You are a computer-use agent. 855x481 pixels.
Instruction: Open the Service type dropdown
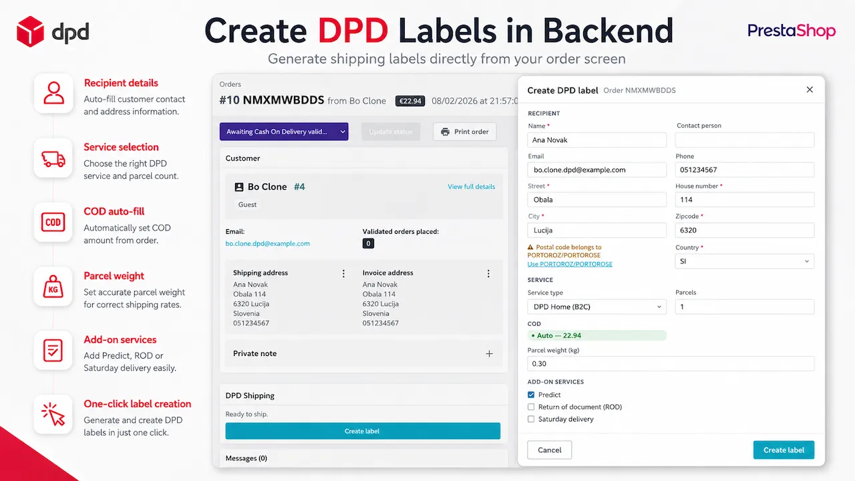[x=597, y=307]
